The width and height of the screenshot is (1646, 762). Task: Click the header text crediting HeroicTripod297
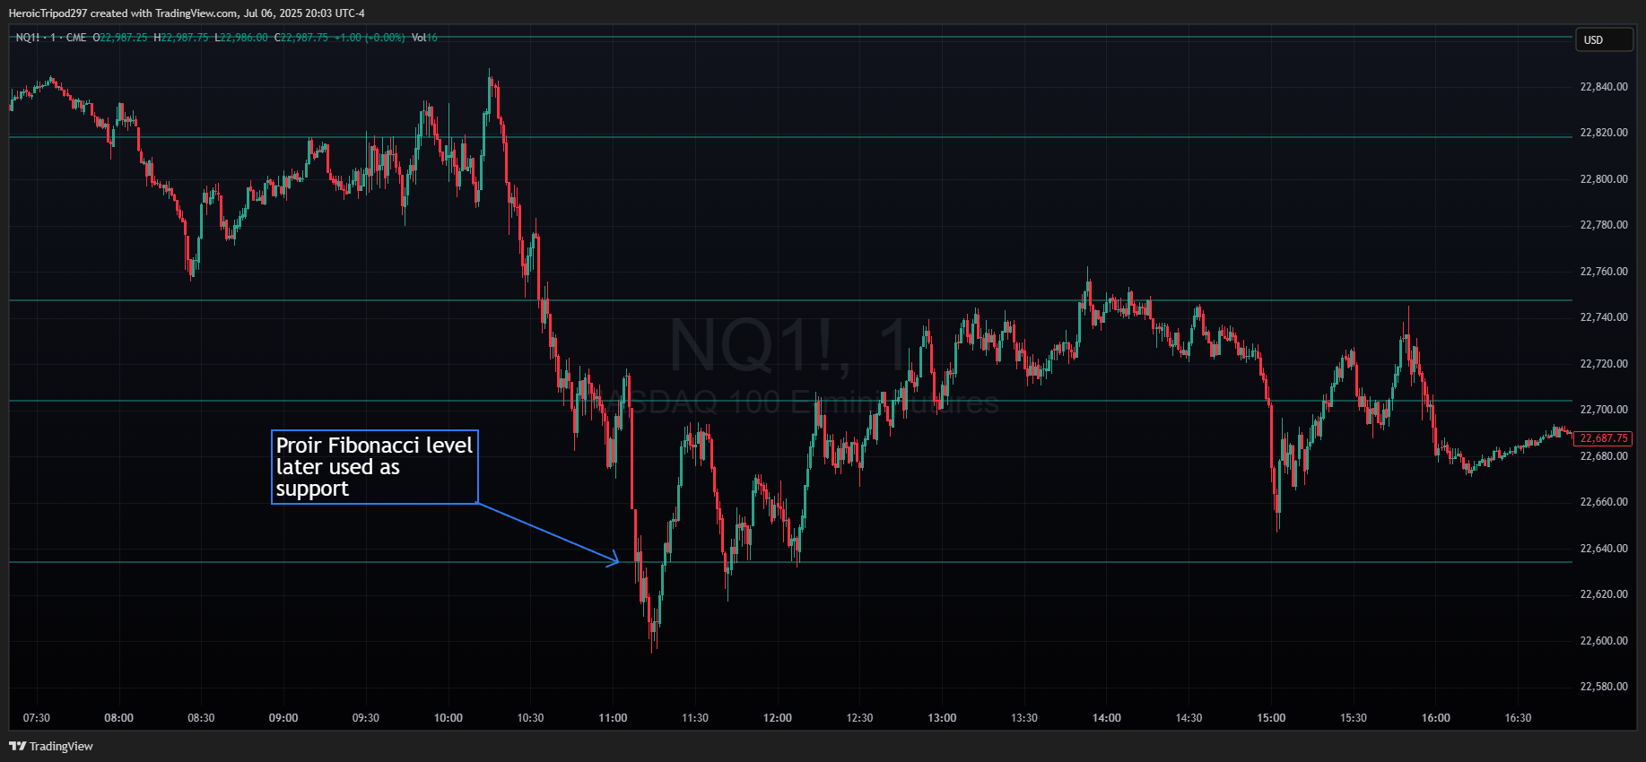[187, 13]
